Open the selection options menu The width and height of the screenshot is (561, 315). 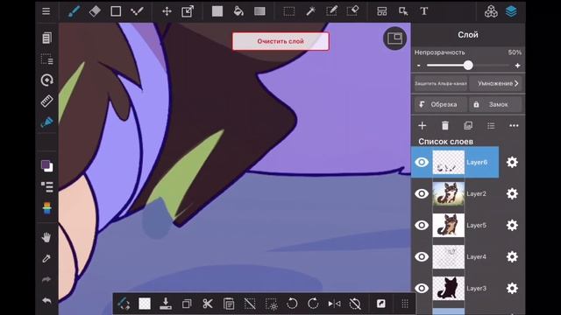point(46,59)
